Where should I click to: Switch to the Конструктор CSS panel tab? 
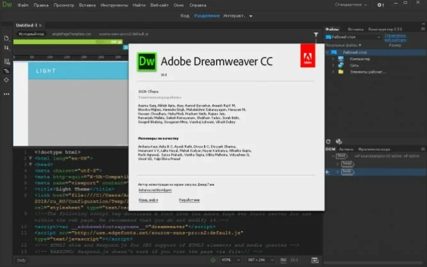coord(385,29)
